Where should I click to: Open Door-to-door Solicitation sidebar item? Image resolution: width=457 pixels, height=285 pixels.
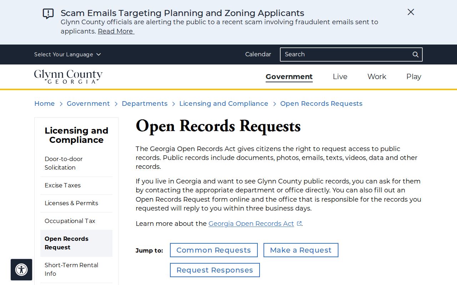point(76,163)
